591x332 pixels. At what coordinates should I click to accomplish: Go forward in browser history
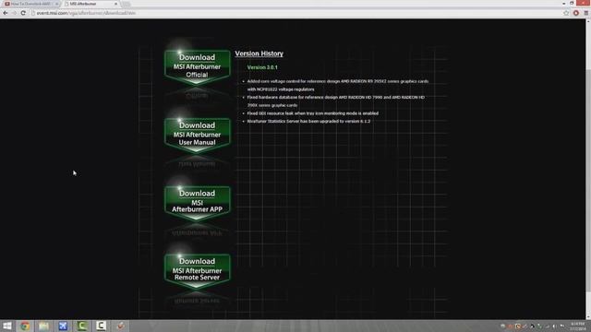click(x=14, y=13)
